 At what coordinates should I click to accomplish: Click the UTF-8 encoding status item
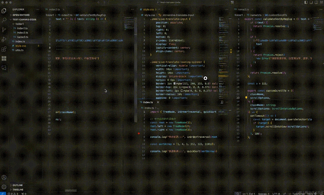coord(276,194)
